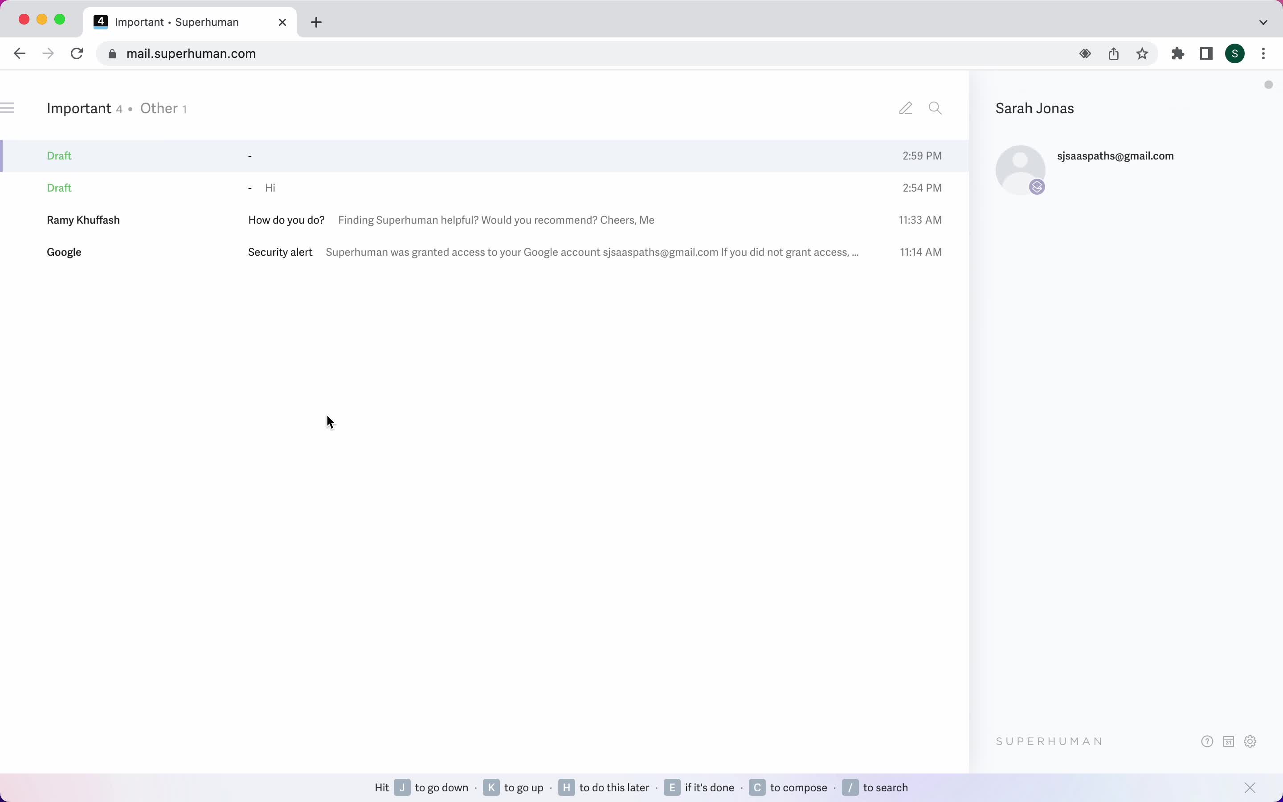Click the share page icon

1114,53
